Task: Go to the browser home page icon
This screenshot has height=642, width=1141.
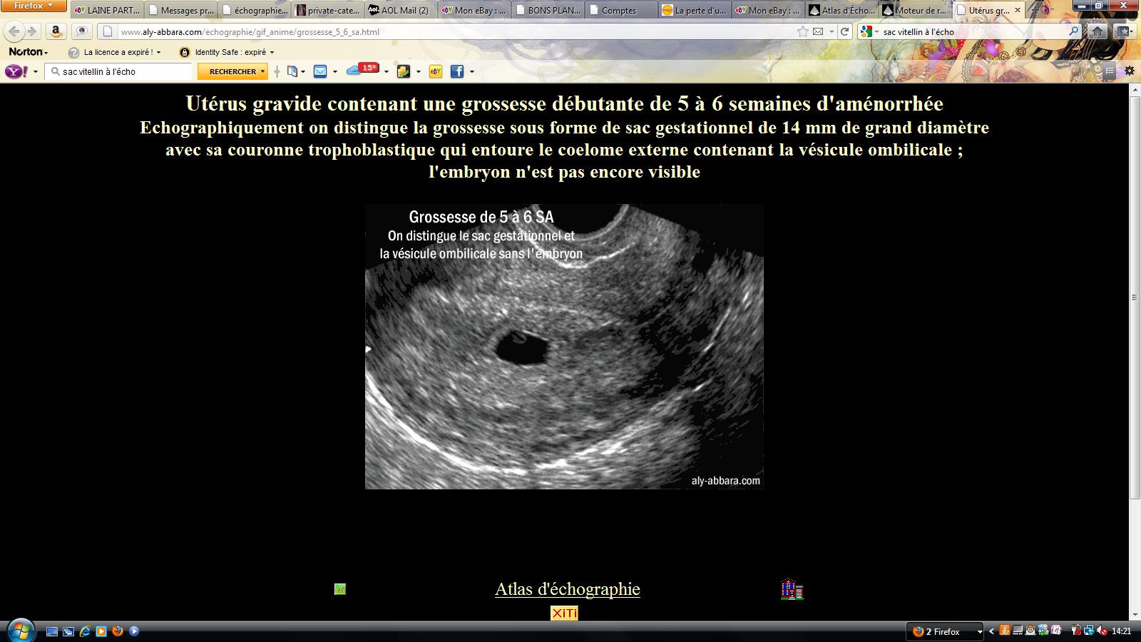Action: click(1097, 31)
